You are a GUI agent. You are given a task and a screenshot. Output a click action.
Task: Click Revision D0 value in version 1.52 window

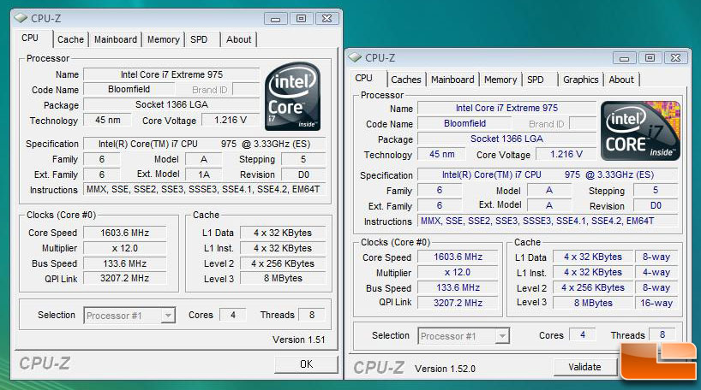click(x=656, y=206)
